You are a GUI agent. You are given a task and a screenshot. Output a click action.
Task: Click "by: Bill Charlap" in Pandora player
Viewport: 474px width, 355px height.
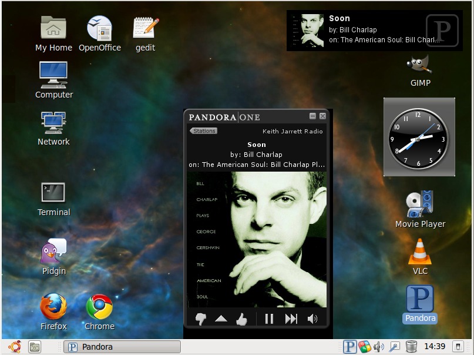[256, 155]
